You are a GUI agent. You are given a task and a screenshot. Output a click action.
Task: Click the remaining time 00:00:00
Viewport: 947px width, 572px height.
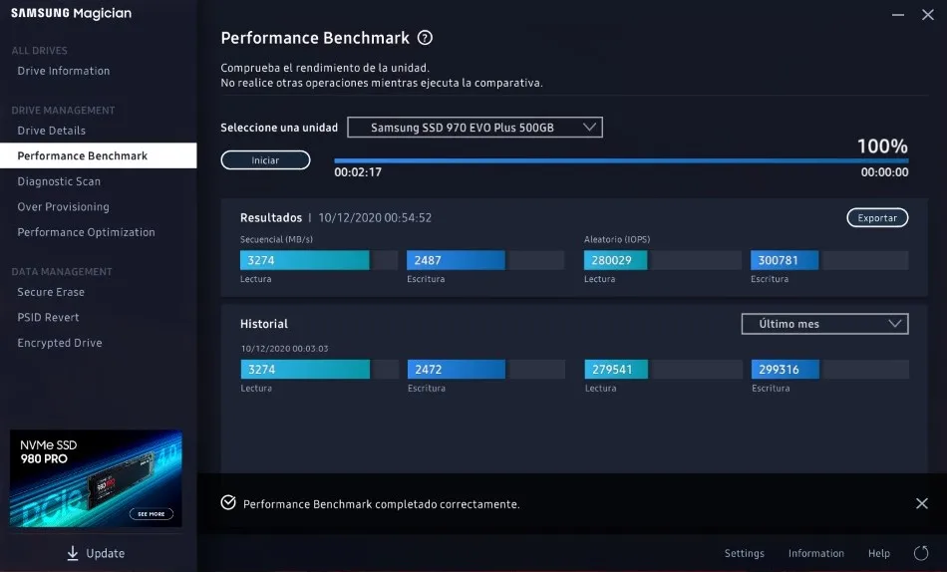click(x=884, y=172)
